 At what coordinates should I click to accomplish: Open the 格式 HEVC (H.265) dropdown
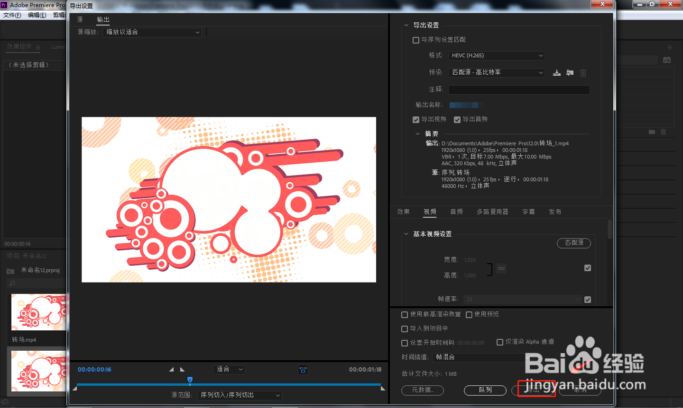(x=497, y=55)
